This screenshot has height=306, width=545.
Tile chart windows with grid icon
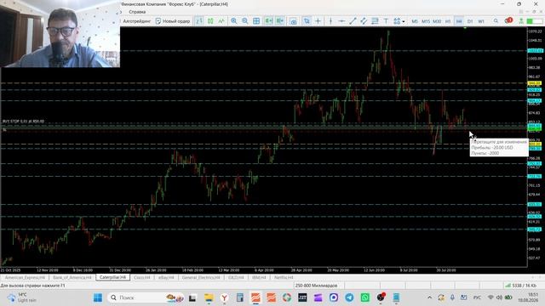256,21
